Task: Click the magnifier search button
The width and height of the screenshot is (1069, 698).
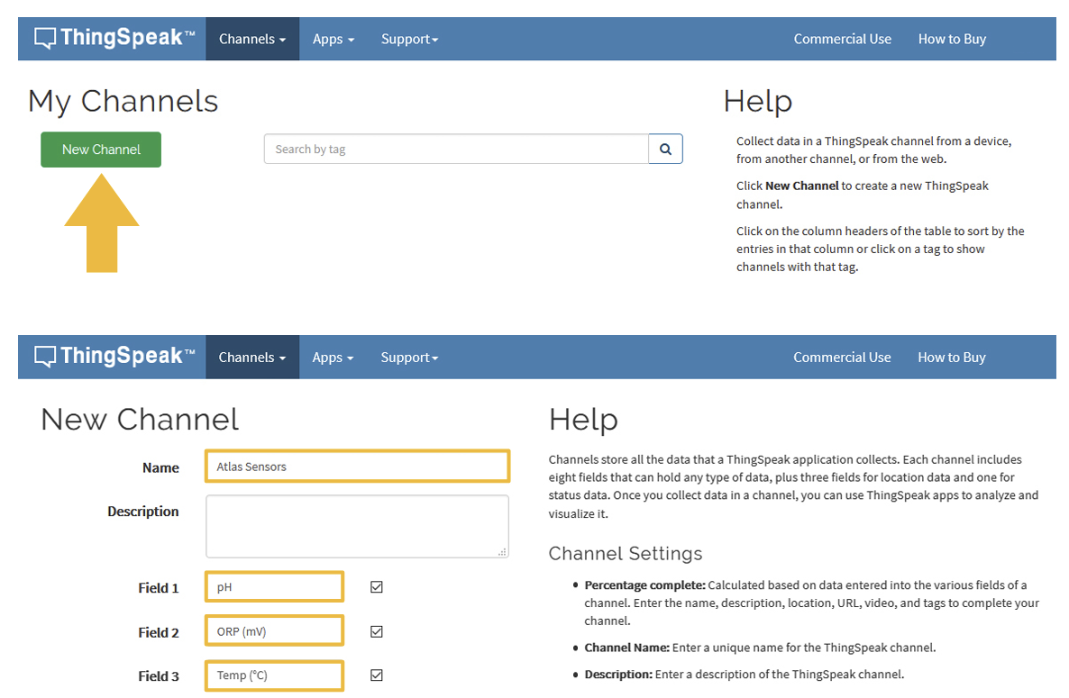Action: click(x=665, y=150)
